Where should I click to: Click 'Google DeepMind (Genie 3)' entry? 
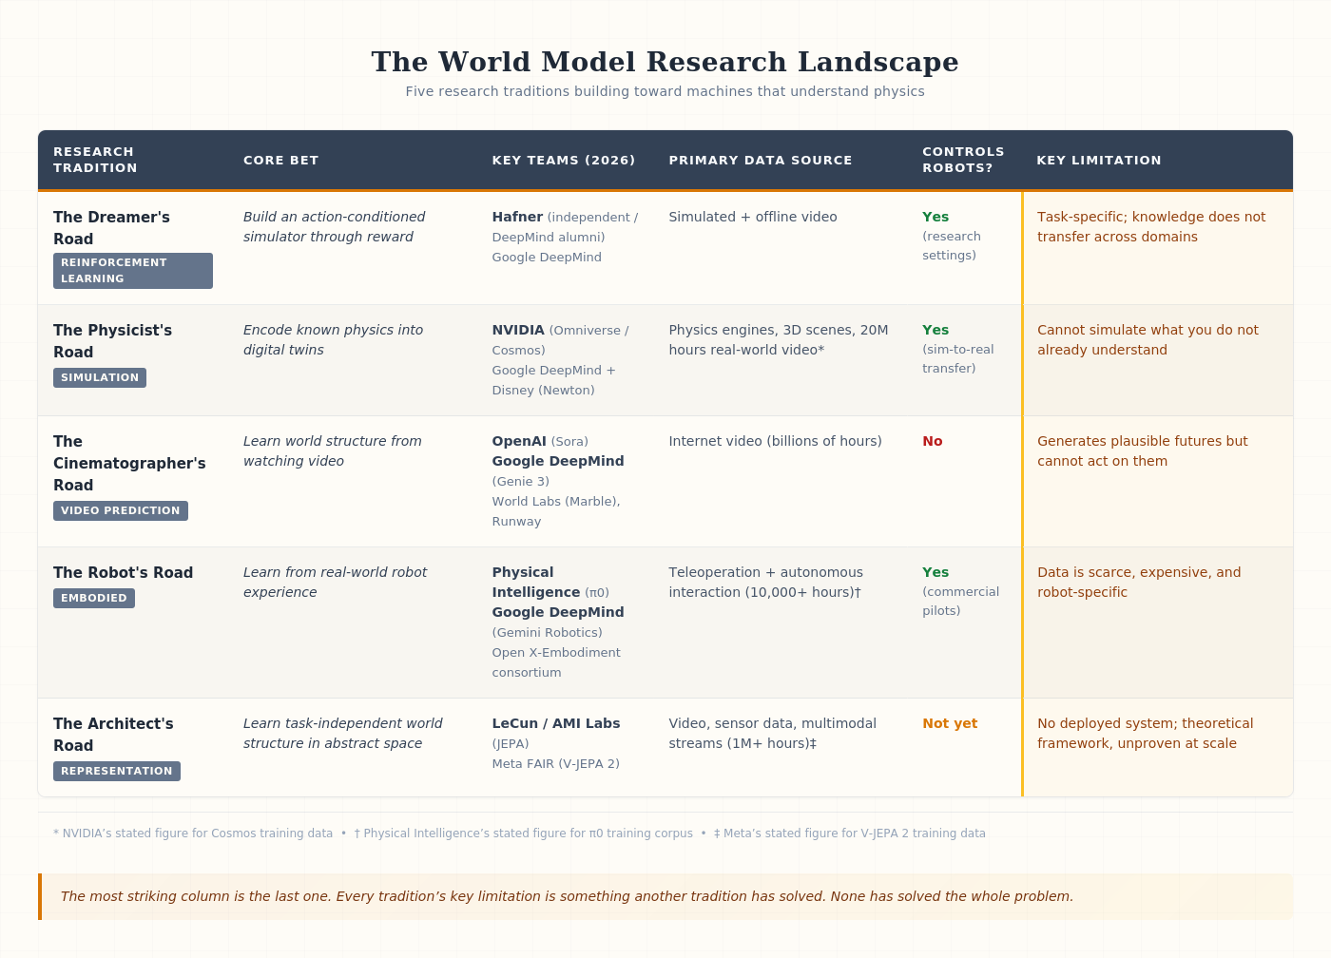pos(558,471)
